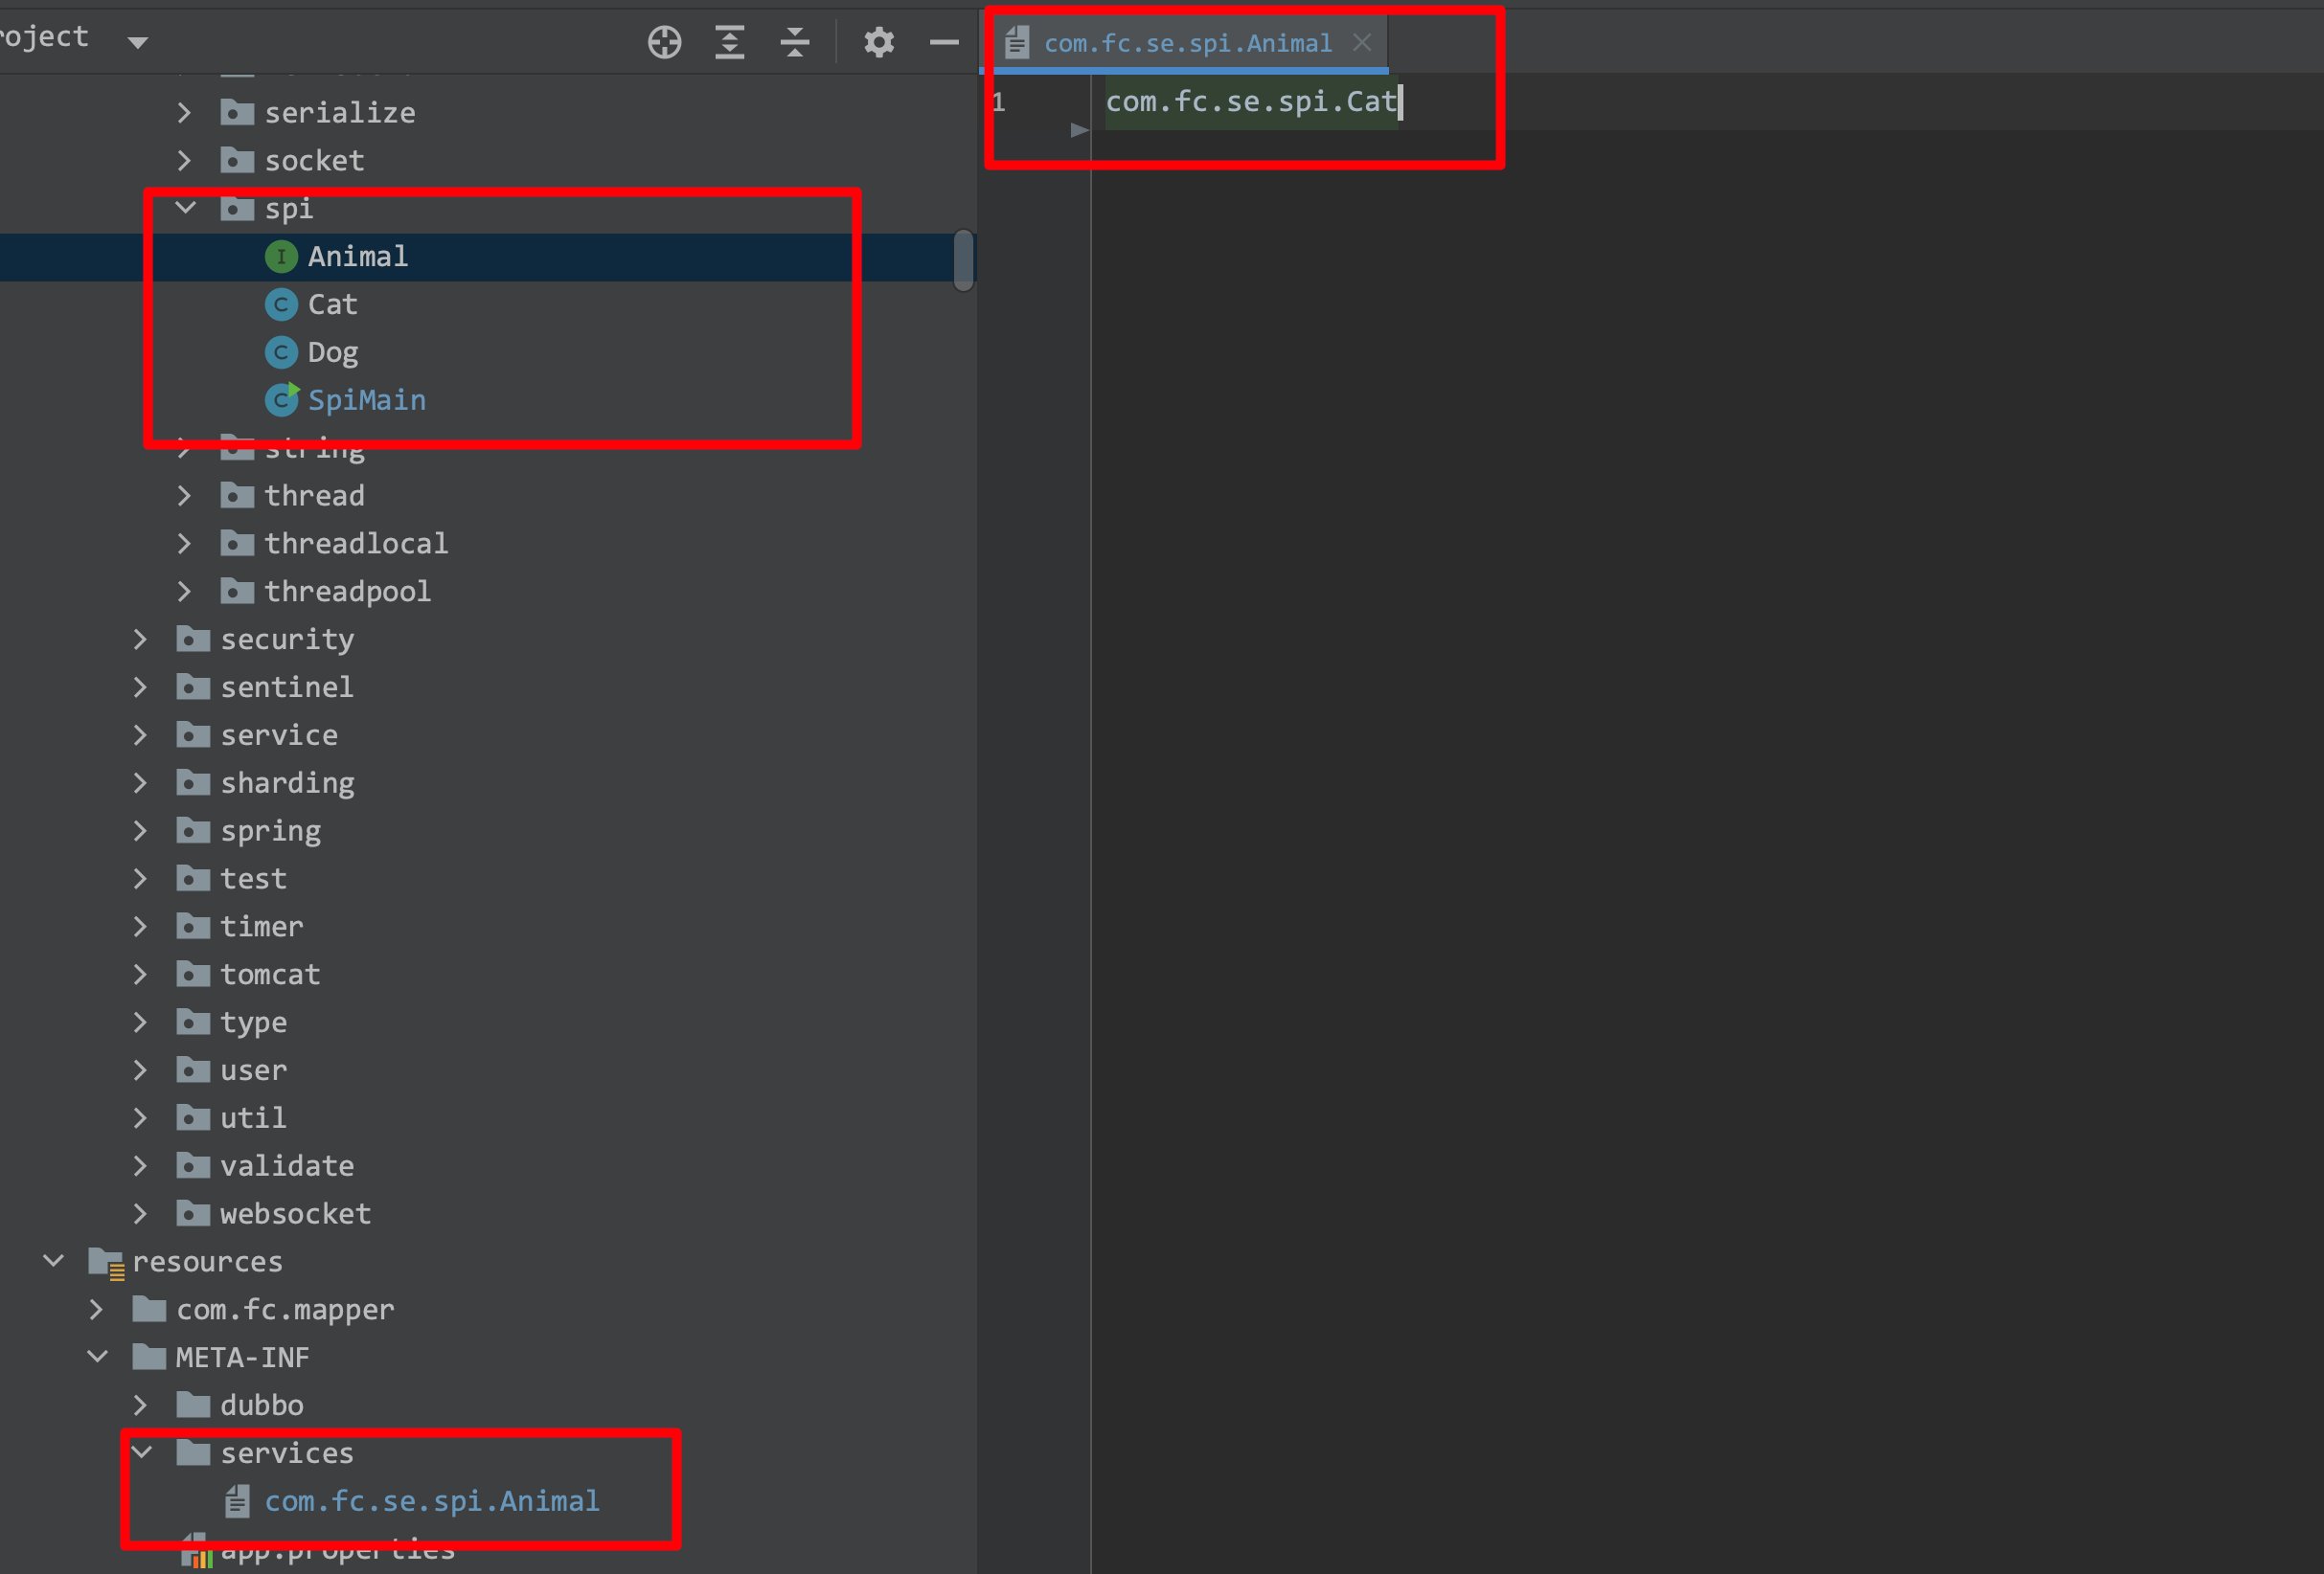Click the spi package folder icon
This screenshot has height=1574, width=2324.
tap(237, 208)
